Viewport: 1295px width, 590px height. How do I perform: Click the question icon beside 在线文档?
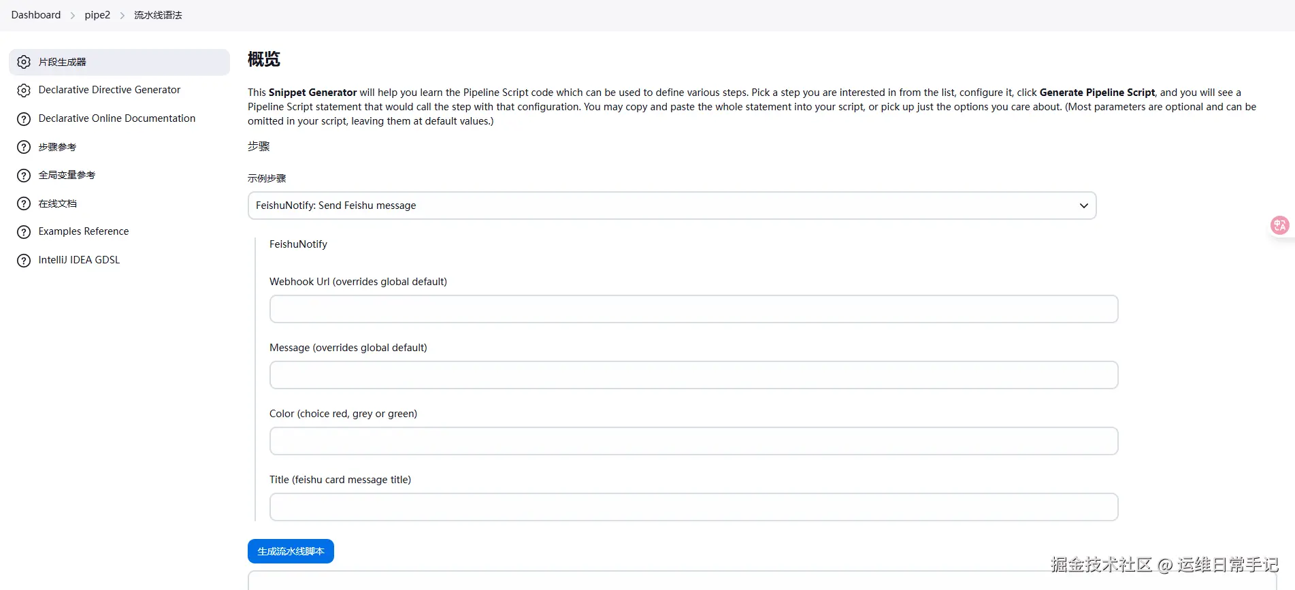24,203
